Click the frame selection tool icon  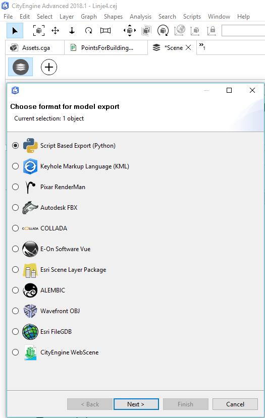point(39,31)
